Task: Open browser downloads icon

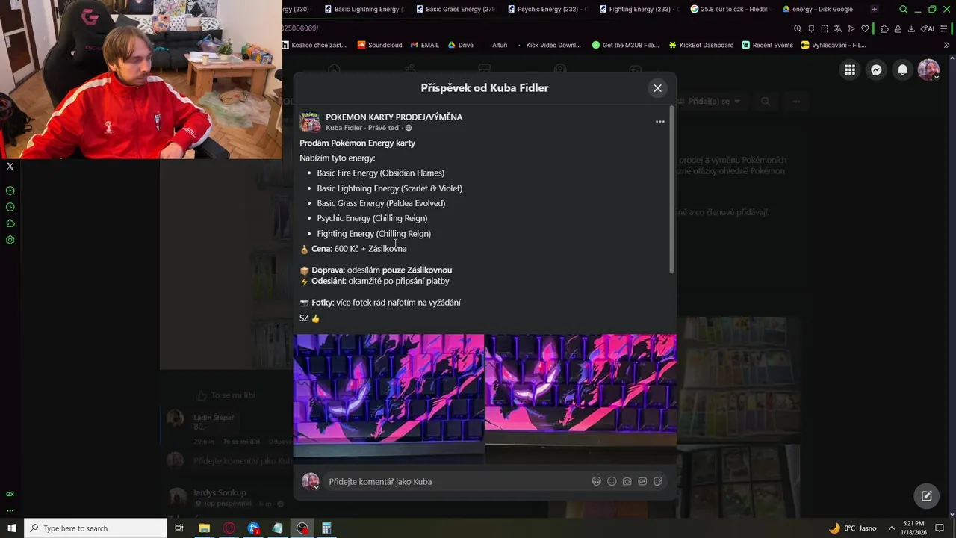Action: click(x=911, y=28)
